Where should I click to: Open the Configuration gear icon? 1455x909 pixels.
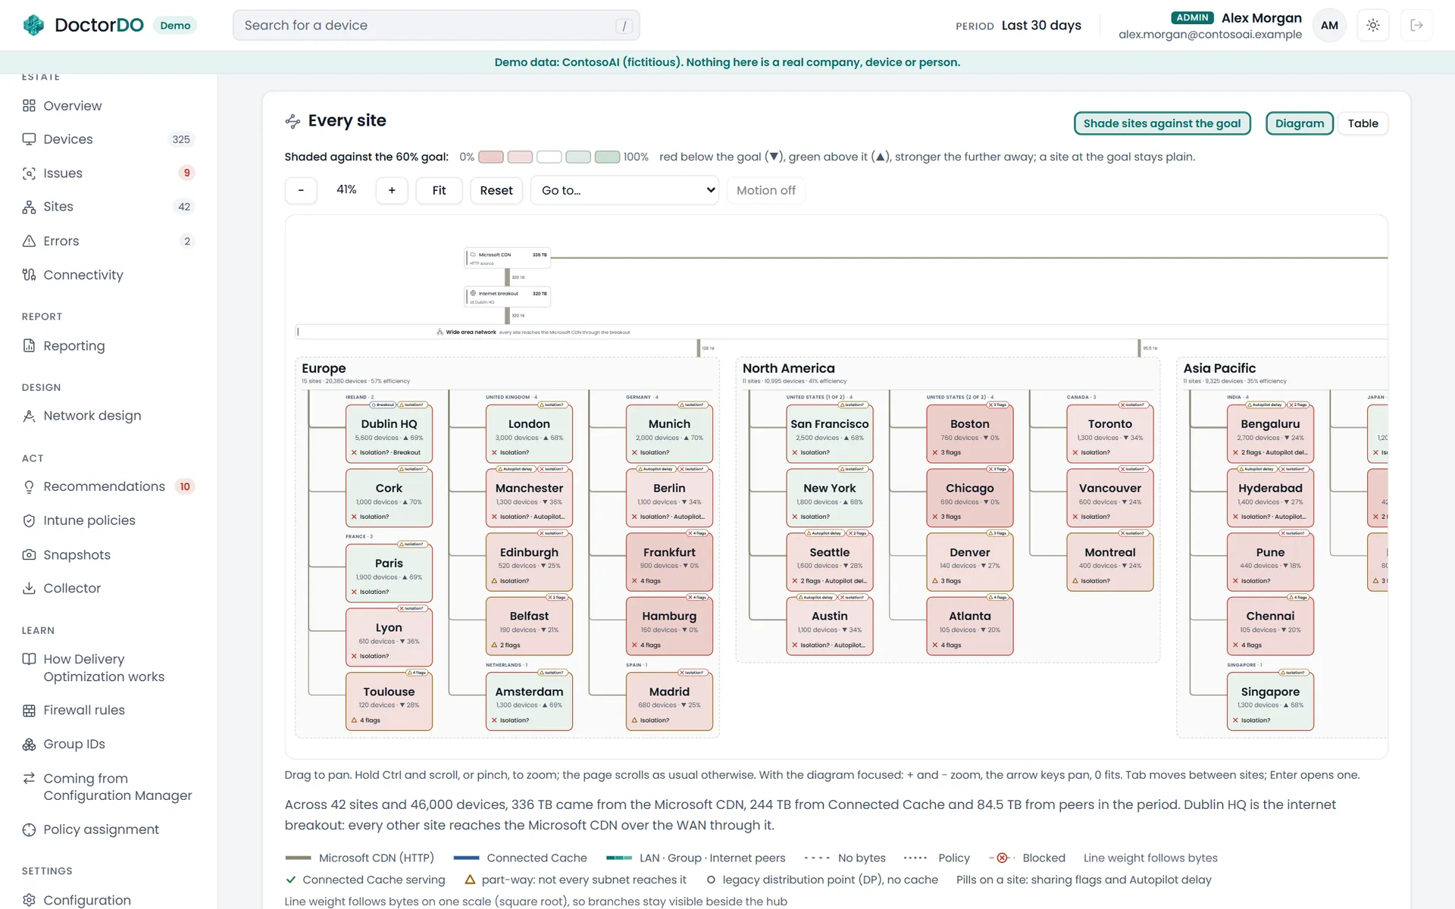(29, 900)
